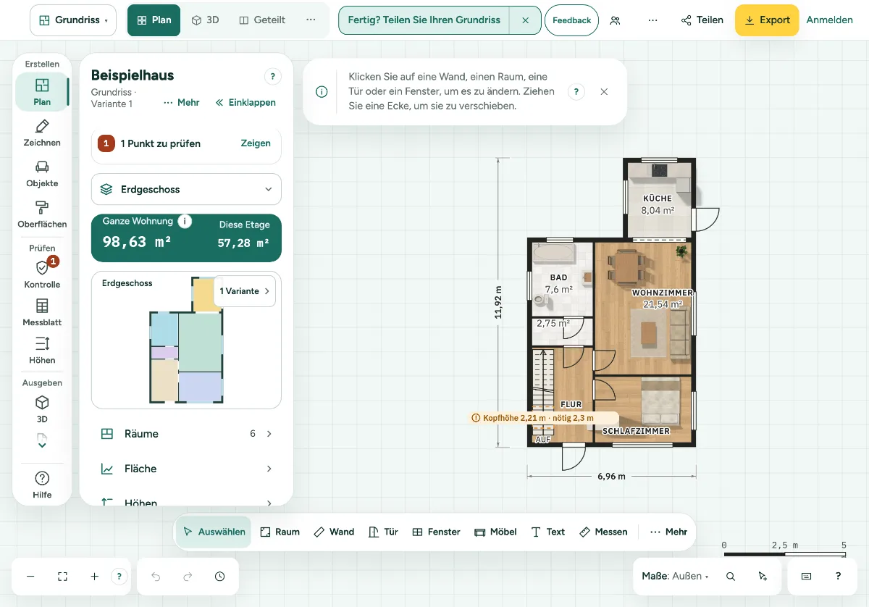Open the collaborators people icon

click(x=615, y=20)
